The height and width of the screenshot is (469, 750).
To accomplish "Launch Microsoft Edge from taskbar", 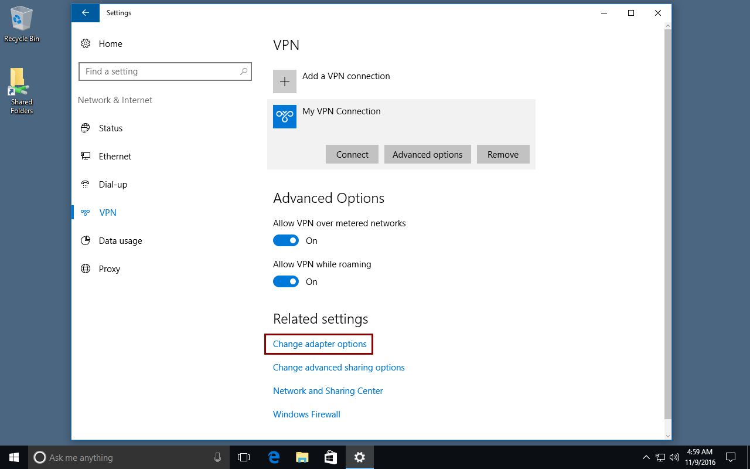I will [273, 457].
